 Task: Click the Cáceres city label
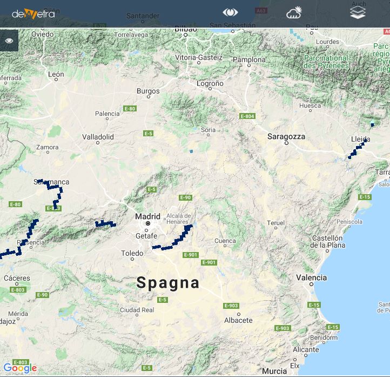17,278
